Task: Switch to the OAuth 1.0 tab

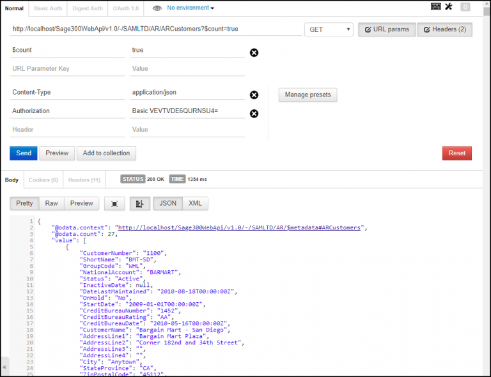Action: click(125, 8)
